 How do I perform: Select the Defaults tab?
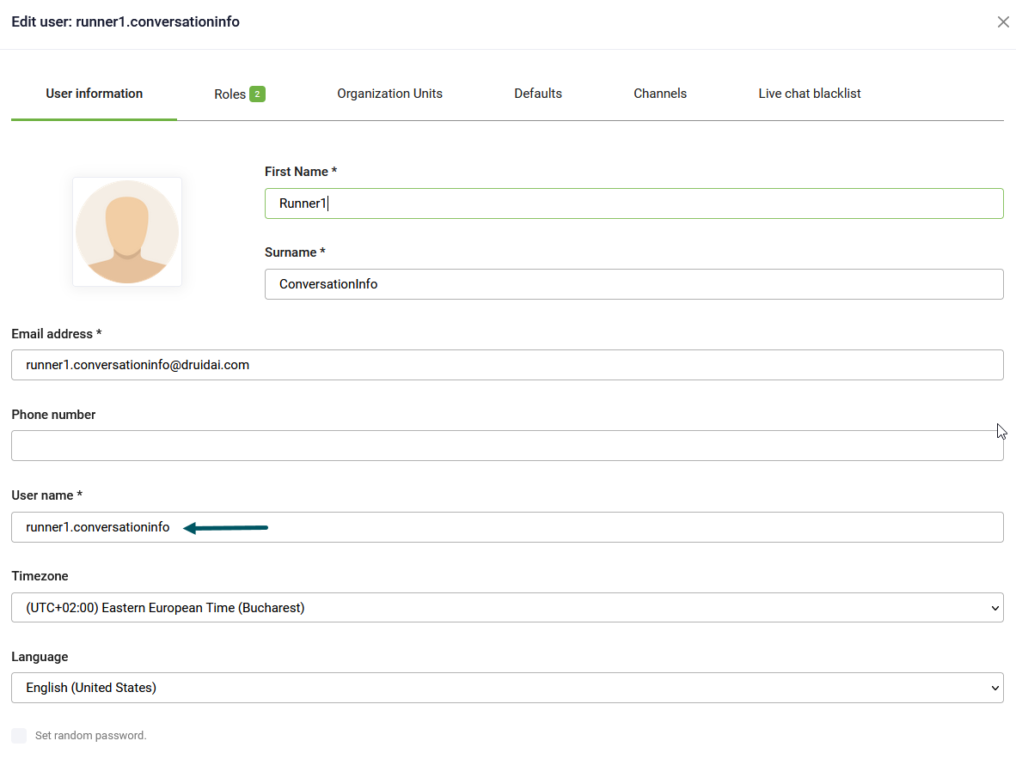538,94
